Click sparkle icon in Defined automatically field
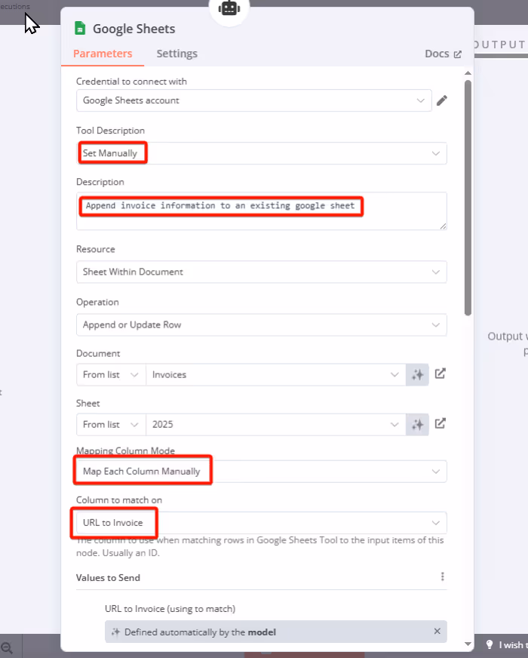 click(x=115, y=632)
